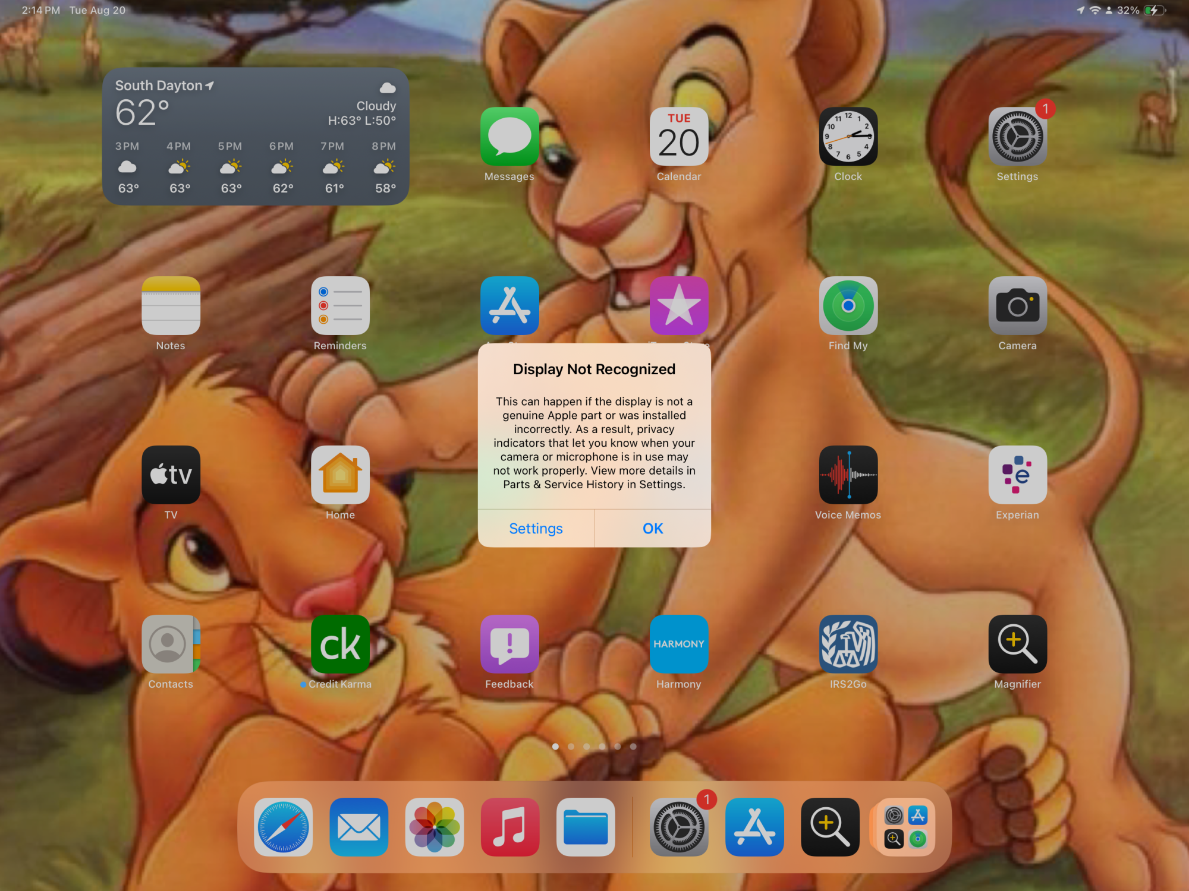1189x891 pixels.
Task: Open the Messages app
Action: click(509, 137)
